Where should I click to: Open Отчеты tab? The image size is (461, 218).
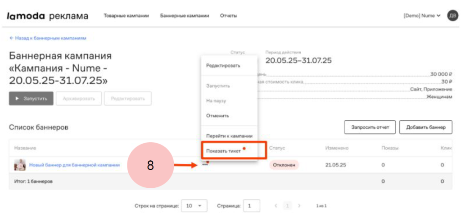pyautogui.click(x=228, y=16)
